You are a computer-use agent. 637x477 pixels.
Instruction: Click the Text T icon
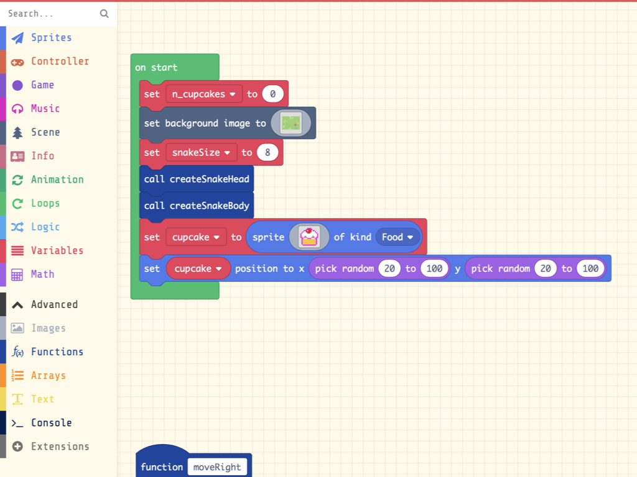pos(17,399)
